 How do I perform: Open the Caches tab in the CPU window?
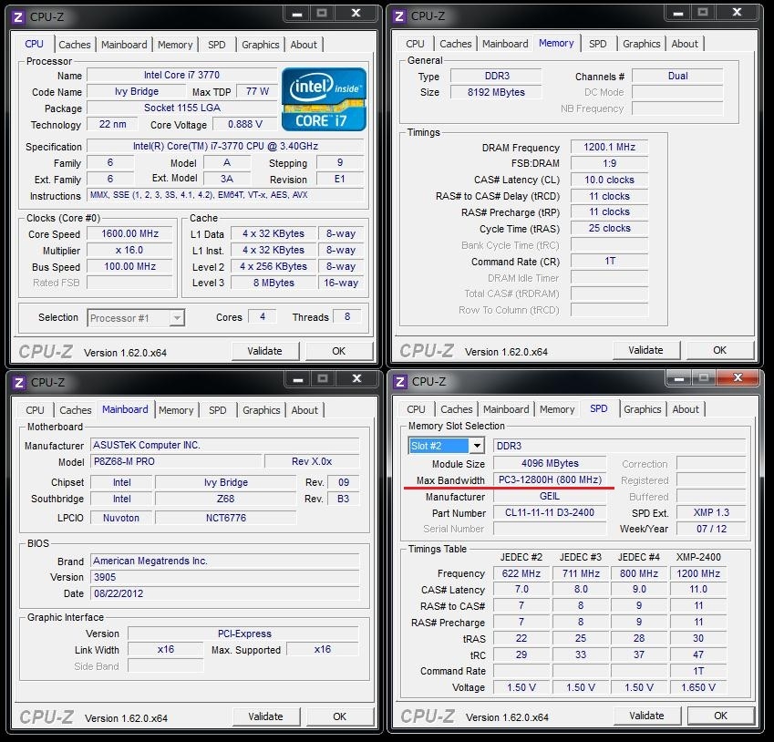click(75, 45)
